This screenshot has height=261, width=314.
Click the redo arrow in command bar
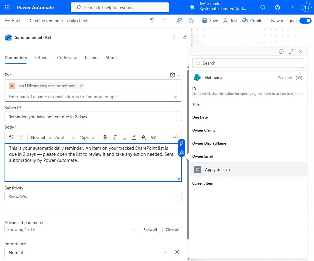click(164, 21)
